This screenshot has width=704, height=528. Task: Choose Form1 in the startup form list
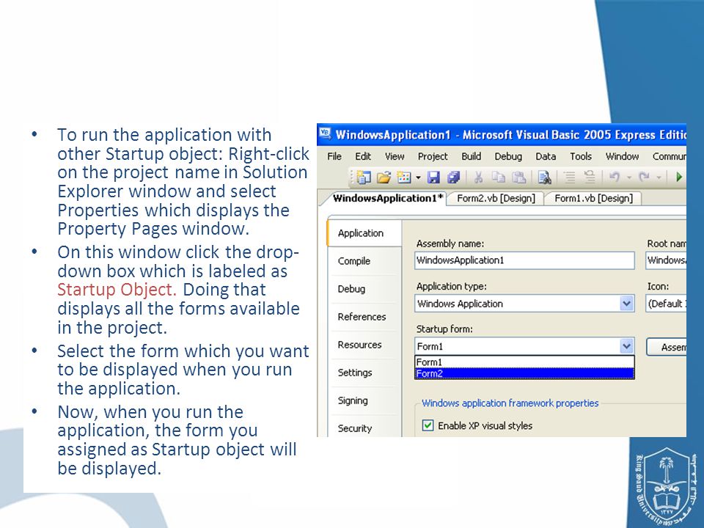point(524,362)
